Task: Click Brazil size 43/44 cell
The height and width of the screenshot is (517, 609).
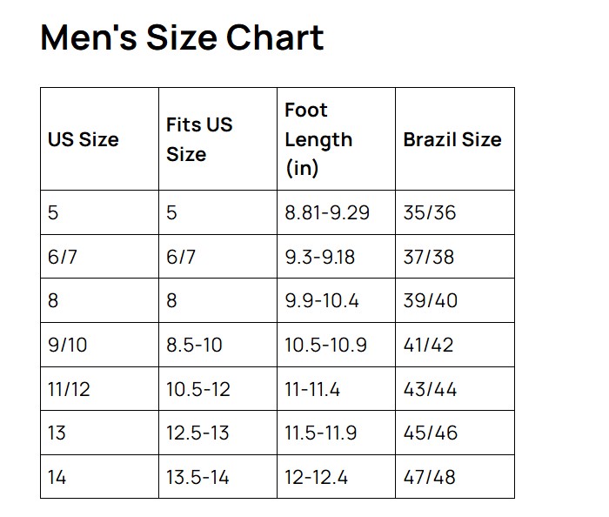Action: [430, 389]
